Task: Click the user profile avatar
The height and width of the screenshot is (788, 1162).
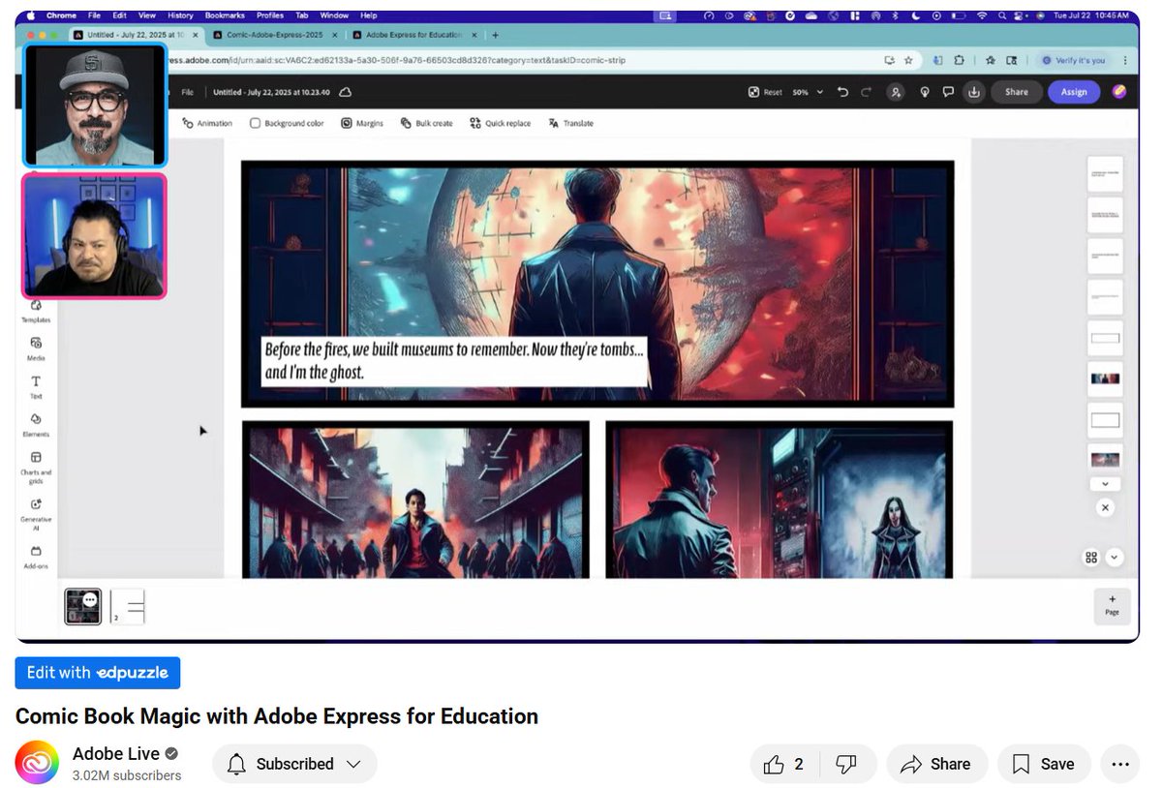Action: click(1119, 92)
